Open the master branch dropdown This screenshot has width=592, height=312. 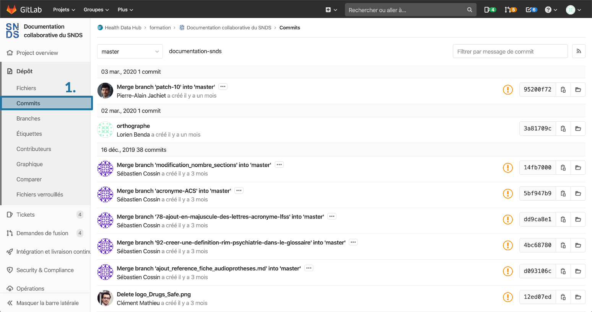point(130,51)
